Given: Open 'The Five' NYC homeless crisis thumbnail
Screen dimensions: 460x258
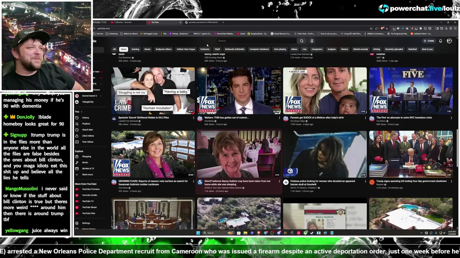Looking at the screenshot, I should pos(411,90).
